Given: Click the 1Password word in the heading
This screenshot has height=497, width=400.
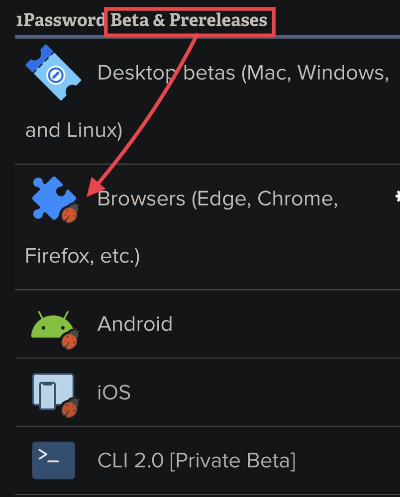Looking at the screenshot, I should [x=60, y=20].
